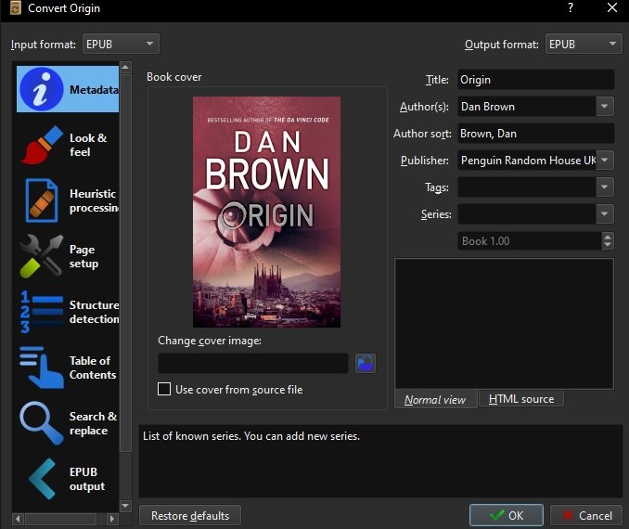Click the Title field containing Origin
This screenshot has height=529, width=629.
pyautogui.click(x=536, y=80)
